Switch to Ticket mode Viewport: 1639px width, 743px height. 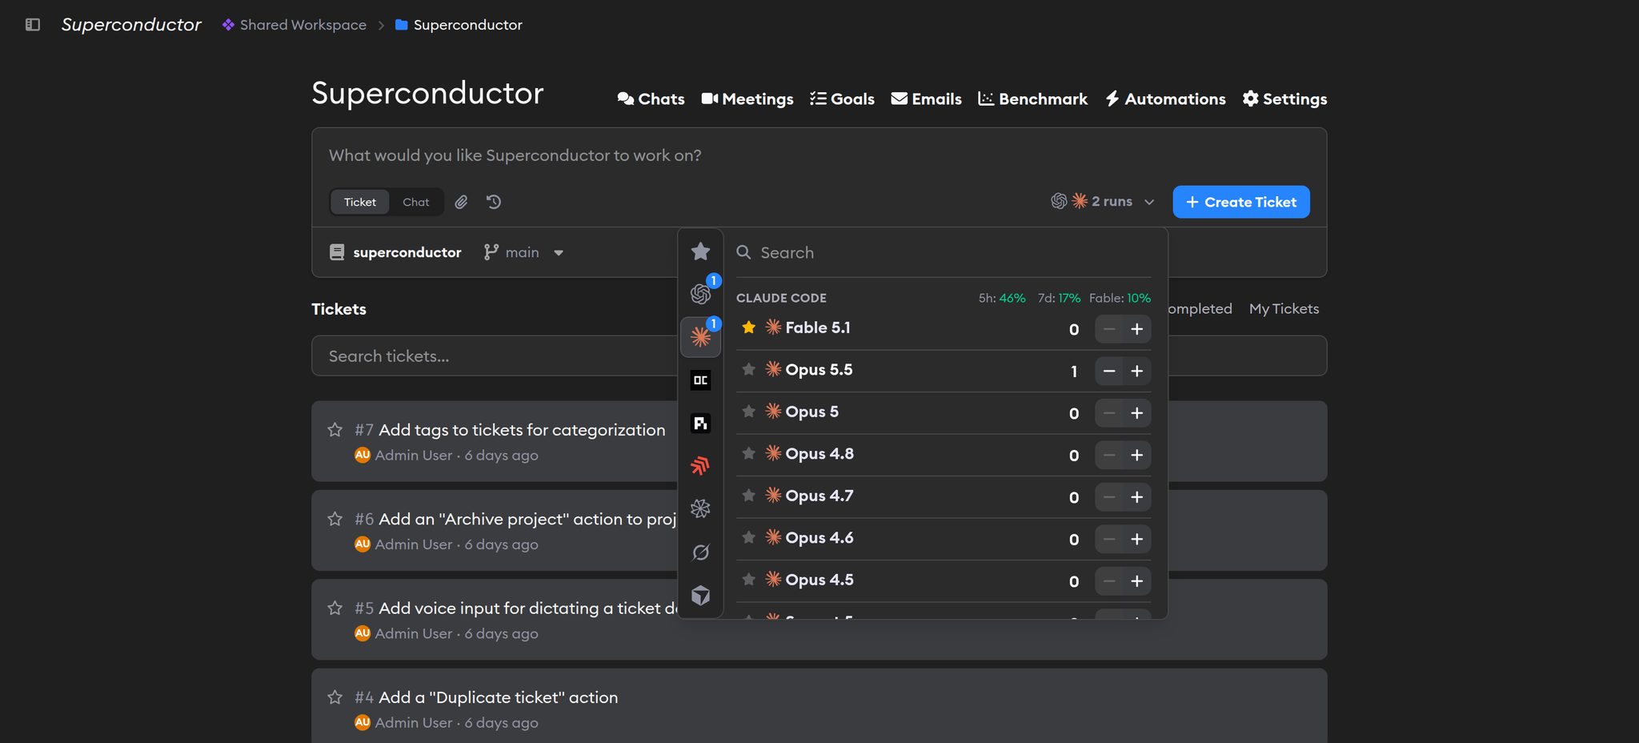pos(359,202)
